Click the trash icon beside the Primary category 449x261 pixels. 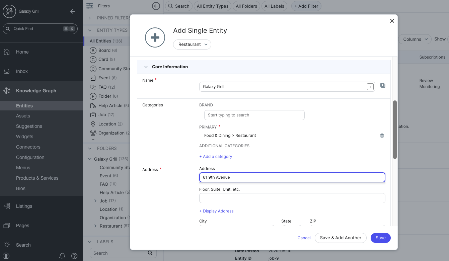point(382,136)
